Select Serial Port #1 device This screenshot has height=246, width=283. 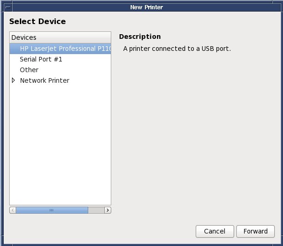41,59
